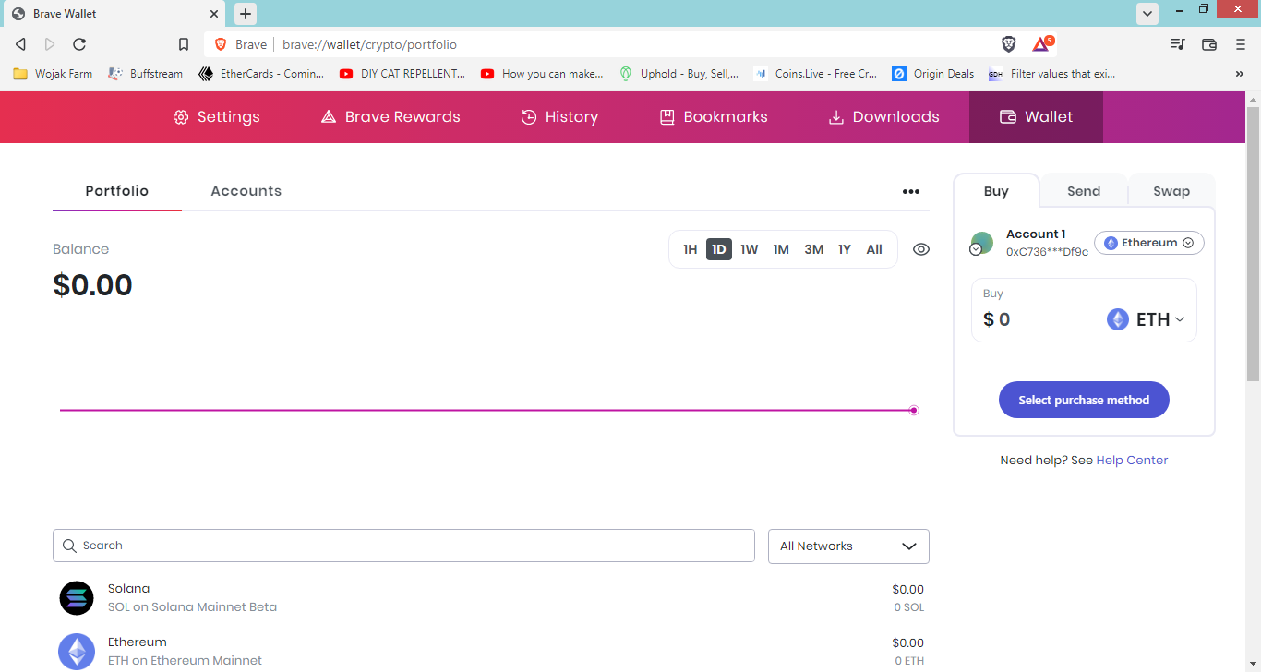Switch chart range to 1Y
Viewport: 1261px width, 672px height.
tap(844, 249)
